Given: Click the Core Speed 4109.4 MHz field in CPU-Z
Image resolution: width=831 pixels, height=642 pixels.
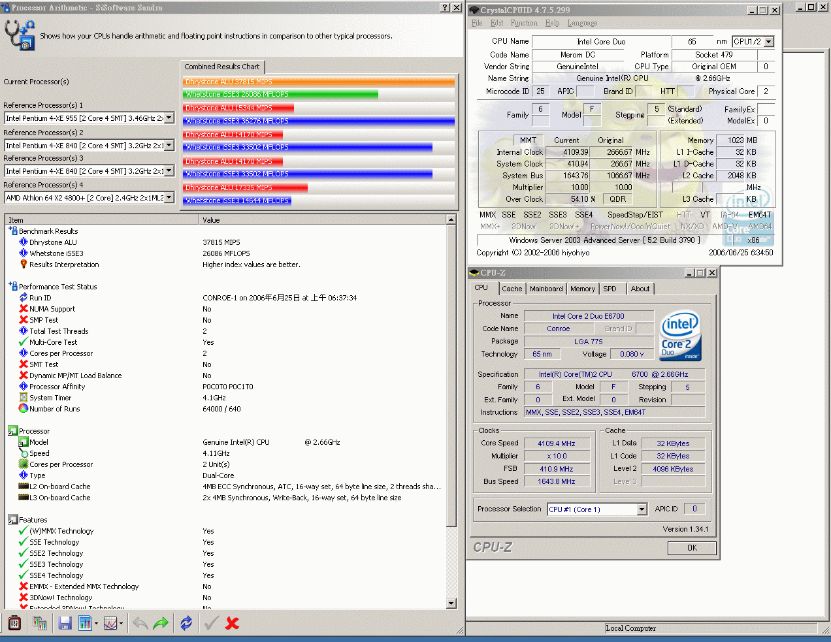Looking at the screenshot, I should [556, 443].
